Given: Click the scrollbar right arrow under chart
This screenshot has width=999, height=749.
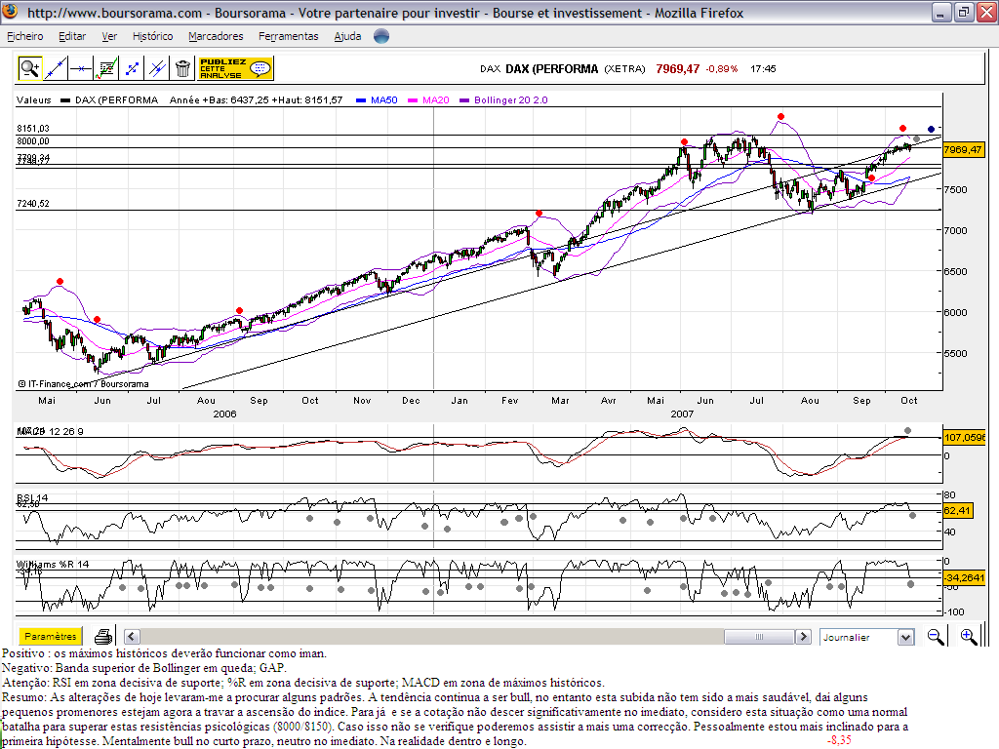Looking at the screenshot, I should point(804,636).
